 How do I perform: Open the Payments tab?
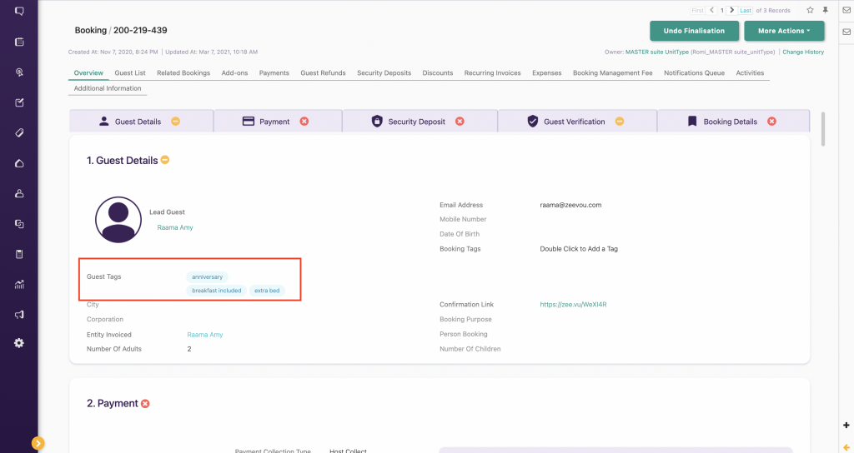274,73
